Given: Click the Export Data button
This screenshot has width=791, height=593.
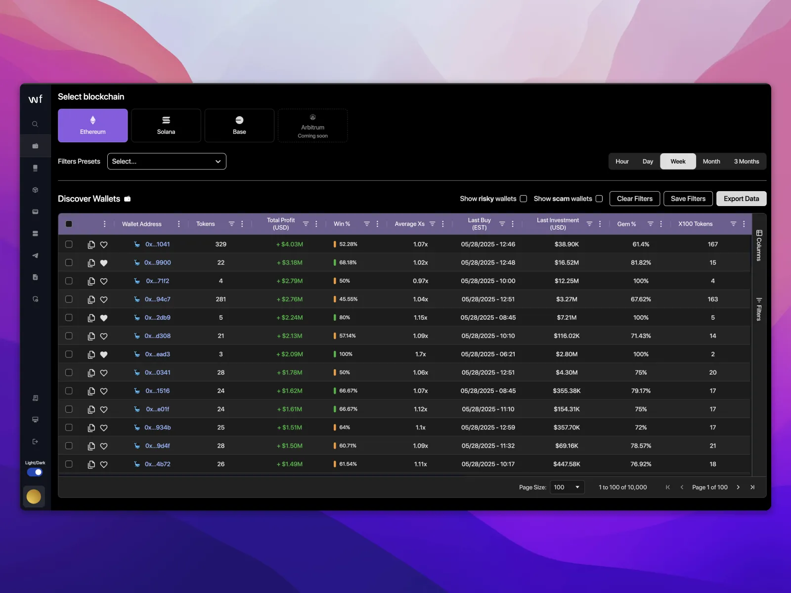Looking at the screenshot, I should 741,199.
